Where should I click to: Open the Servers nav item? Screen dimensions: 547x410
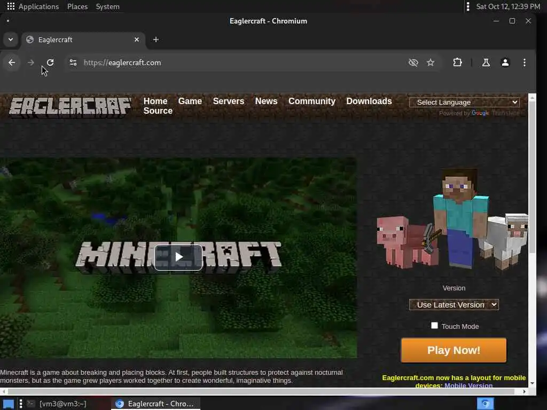coord(229,101)
